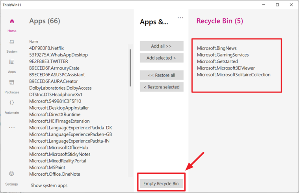Select DolbyLaboratories.DolbyAccess entry
Image resolution: width=299 pixels, height=193 pixels.
[x=60, y=88]
